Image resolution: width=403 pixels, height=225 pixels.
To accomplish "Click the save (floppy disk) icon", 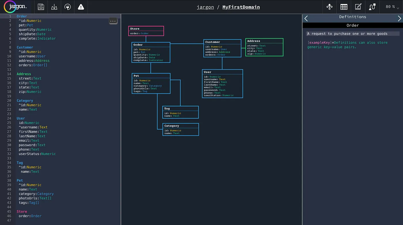I will (41, 7).
